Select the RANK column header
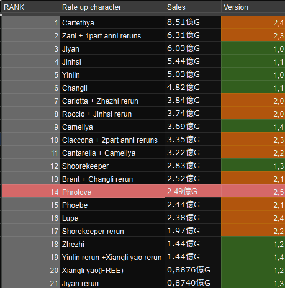This screenshot has width=285, height=288. 30,7
